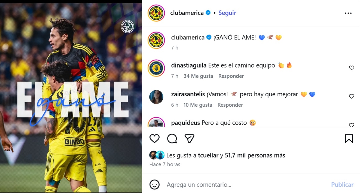This screenshot has height=193, width=360.
Task: Open zairasantelis's profile picture
Action: (156, 97)
